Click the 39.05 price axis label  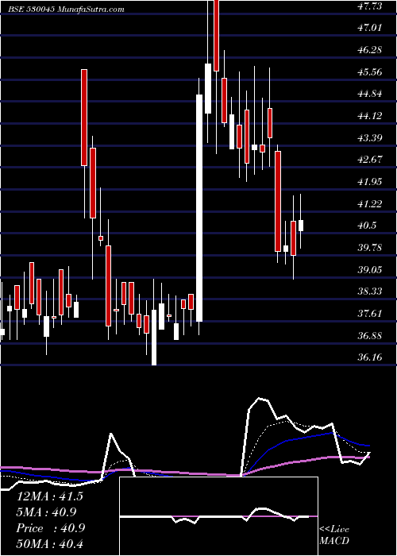[370, 269]
